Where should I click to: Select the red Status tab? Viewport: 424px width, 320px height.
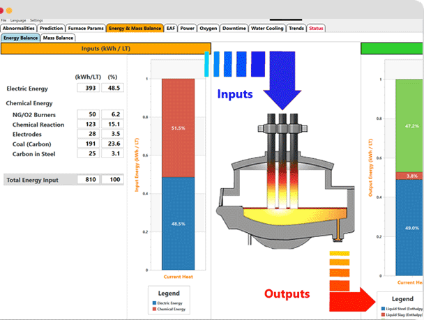[x=316, y=28]
